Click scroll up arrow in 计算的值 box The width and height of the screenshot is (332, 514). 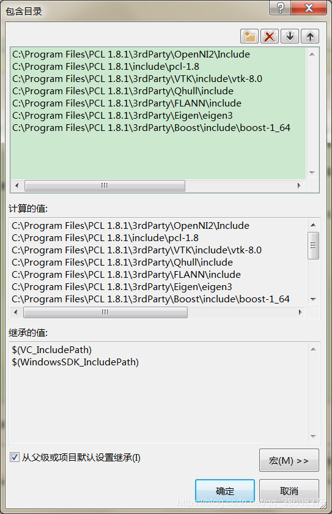point(313,225)
